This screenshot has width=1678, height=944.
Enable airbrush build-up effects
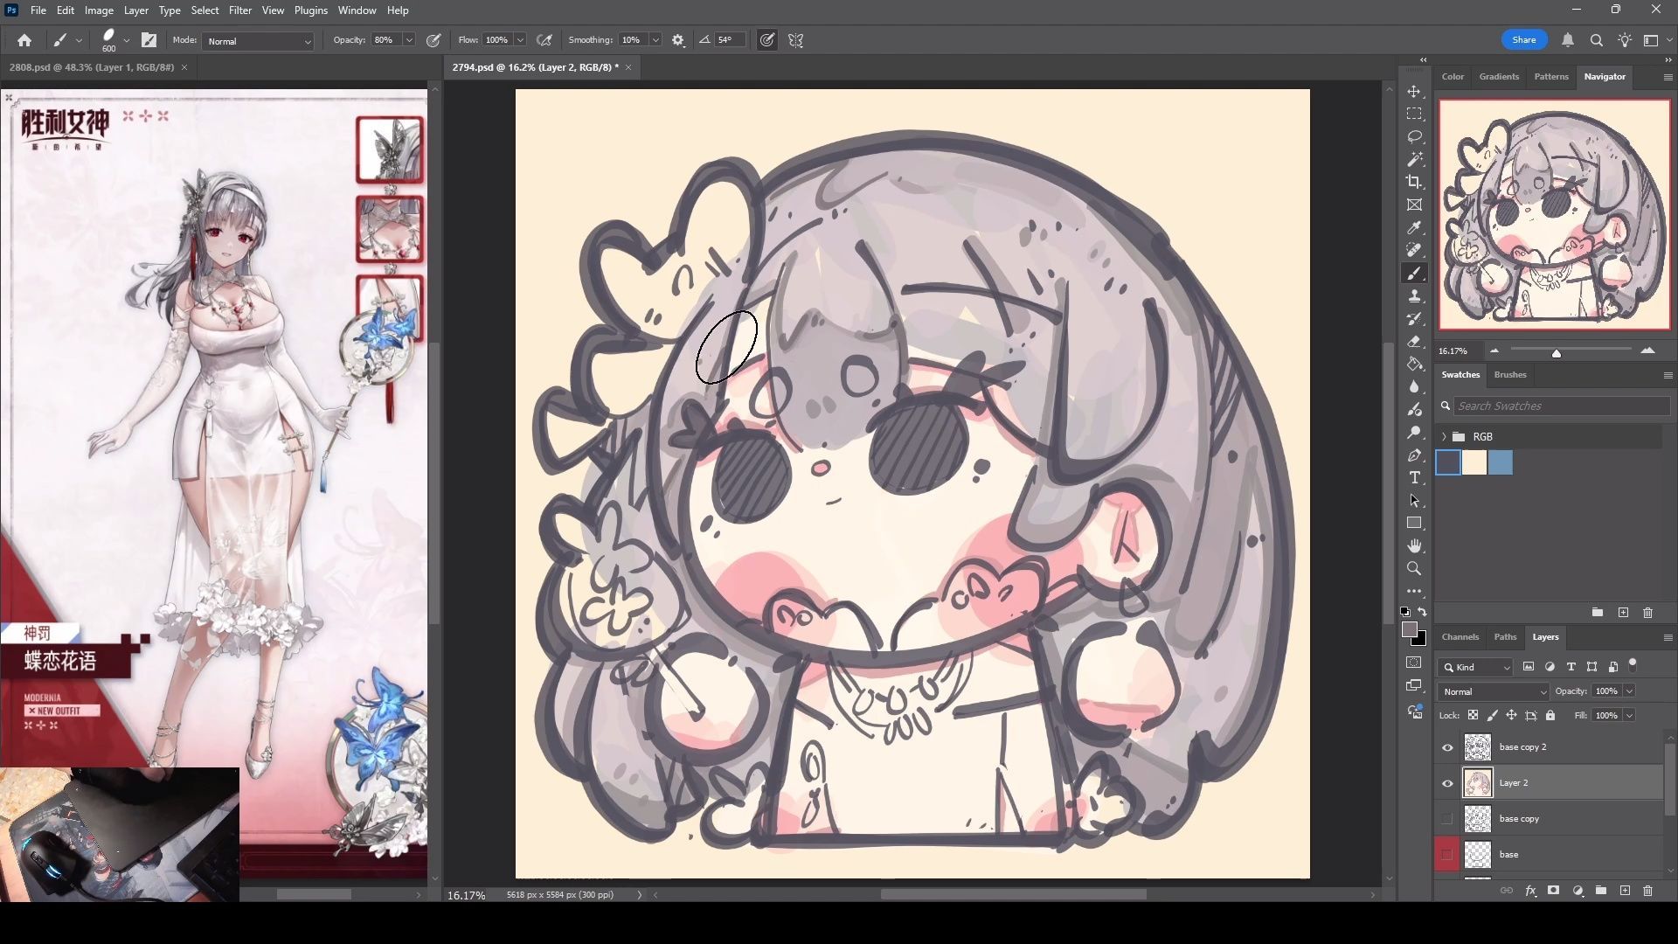[x=544, y=40]
